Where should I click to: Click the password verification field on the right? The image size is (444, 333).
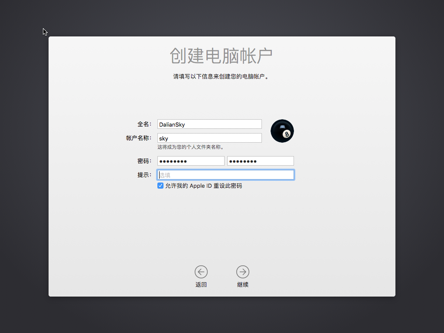pyautogui.click(x=261, y=161)
